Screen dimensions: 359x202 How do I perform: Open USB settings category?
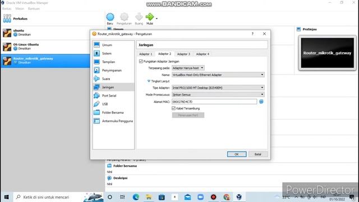[113, 104]
